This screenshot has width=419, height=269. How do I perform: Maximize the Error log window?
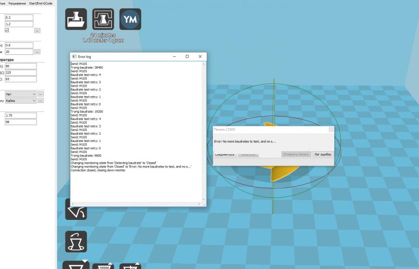[x=187, y=56]
